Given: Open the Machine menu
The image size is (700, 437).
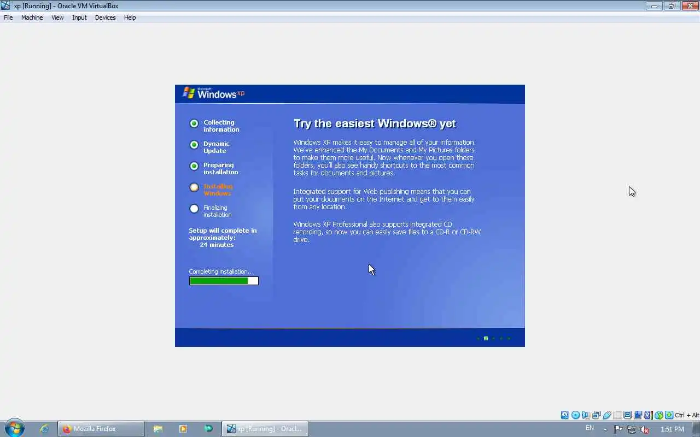Looking at the screenshot, I should click(32, 17).
